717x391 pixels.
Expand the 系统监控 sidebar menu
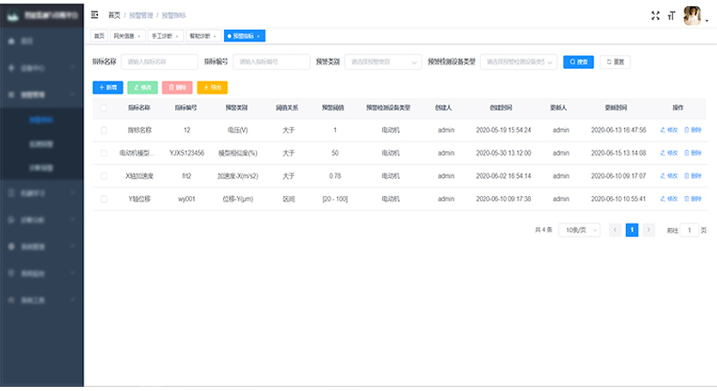click(41, 273)
